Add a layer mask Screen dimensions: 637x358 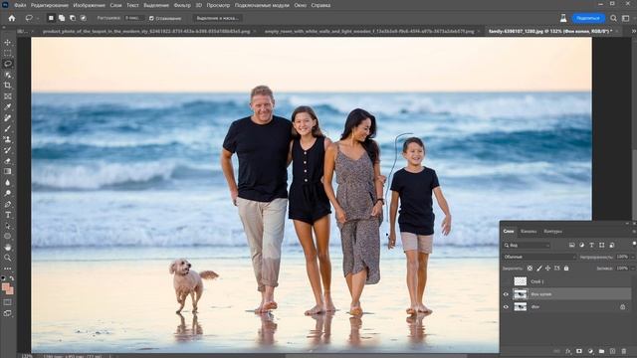(x=579, y=351)
